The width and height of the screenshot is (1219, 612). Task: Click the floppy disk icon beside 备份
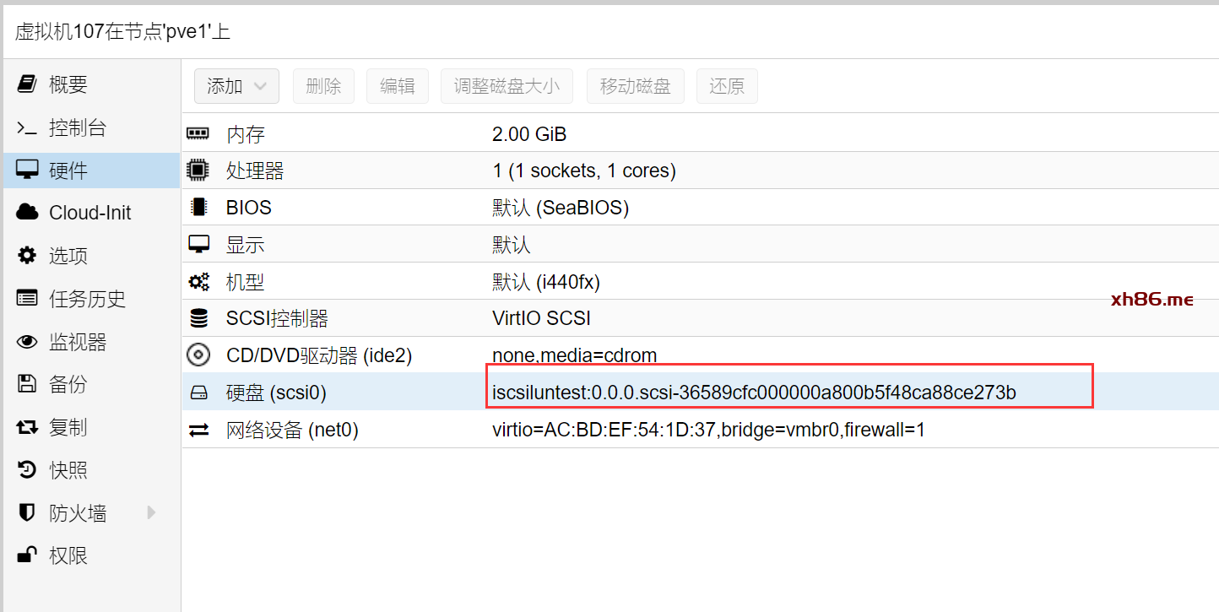[x=27, y=384]
